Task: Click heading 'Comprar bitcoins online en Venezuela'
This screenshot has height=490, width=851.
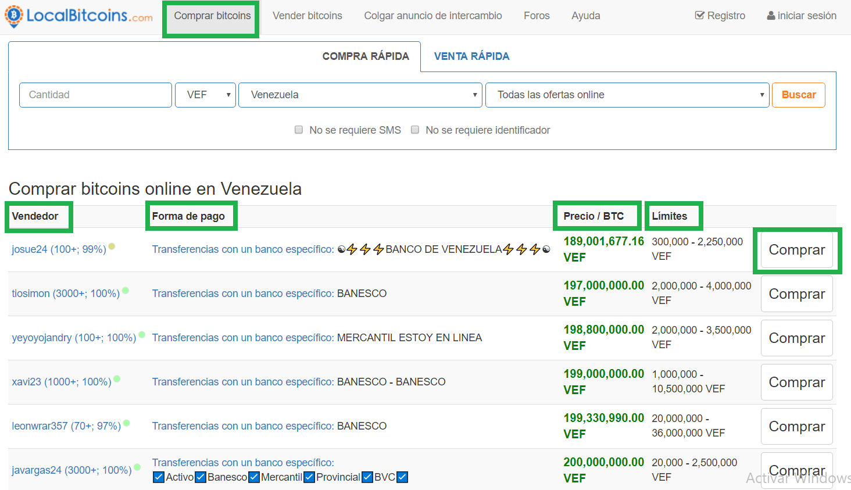Action: pos(155,189)
